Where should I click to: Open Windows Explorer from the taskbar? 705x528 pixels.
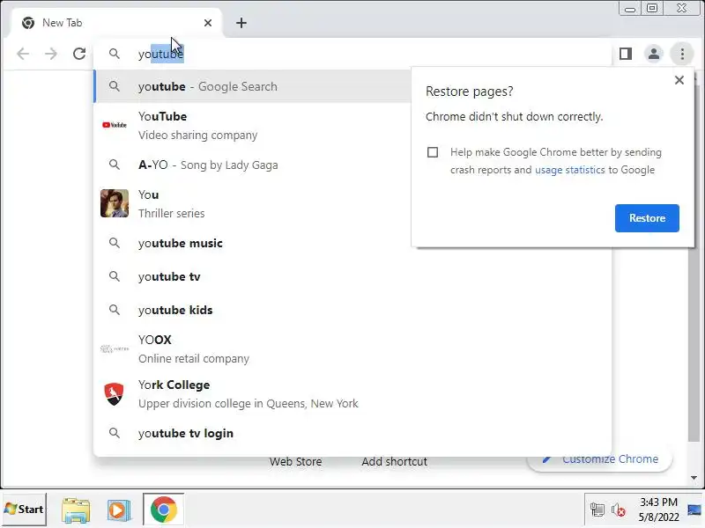coord(76,510)
